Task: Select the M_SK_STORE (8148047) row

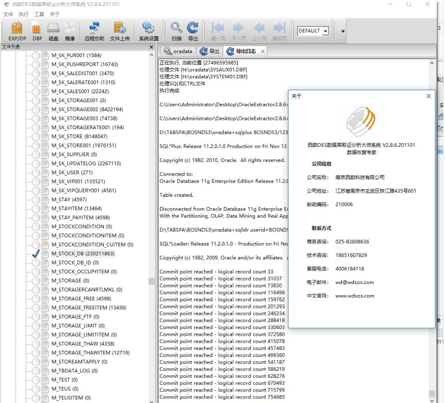Action: [80, 136]
